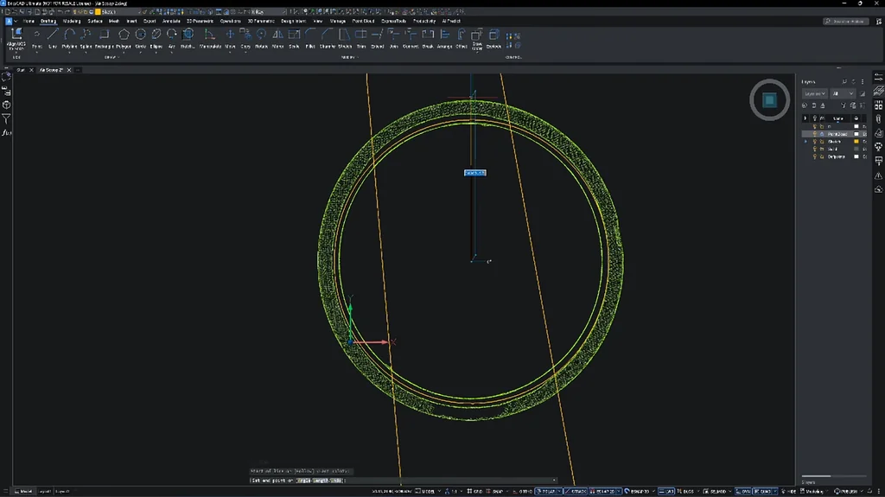This screenshot has width=885, height=497.
Task: Expand the Draw ribbon panel
Action: pos(110,57)
